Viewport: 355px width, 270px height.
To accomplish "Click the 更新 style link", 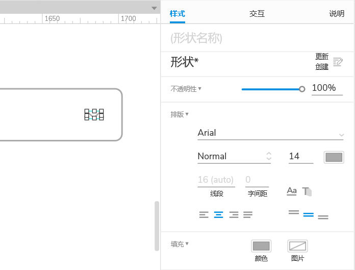I will [322, 56].
